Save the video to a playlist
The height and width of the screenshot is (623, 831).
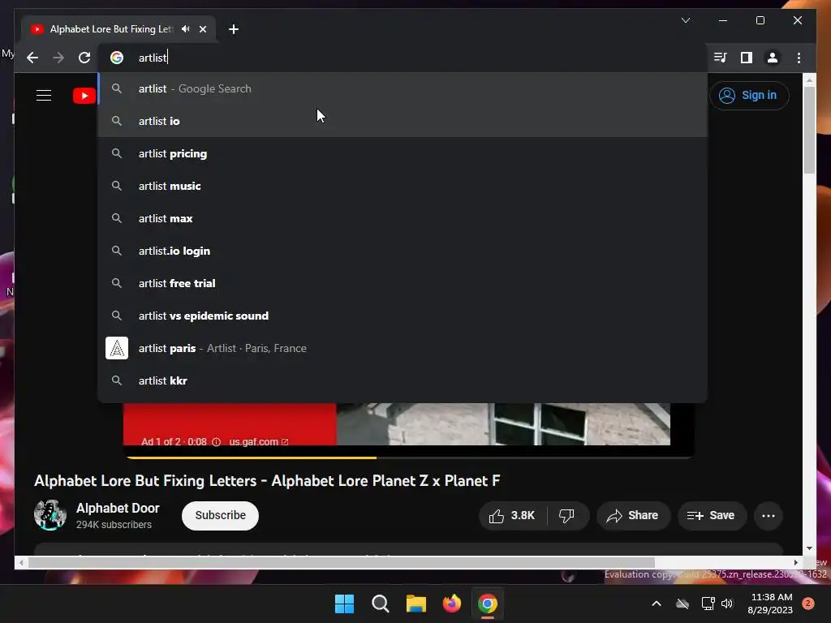712,515
